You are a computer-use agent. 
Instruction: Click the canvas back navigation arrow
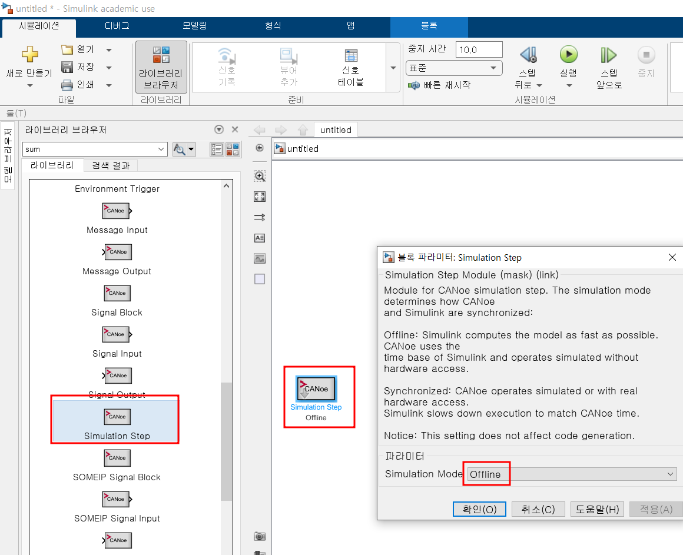click(260, 129)
